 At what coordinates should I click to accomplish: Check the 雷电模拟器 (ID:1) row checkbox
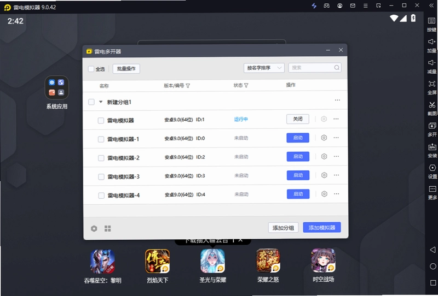101,120
